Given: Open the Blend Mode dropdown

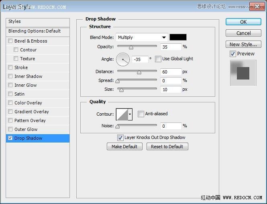Looking at the screenshot, I should (142, 37).
